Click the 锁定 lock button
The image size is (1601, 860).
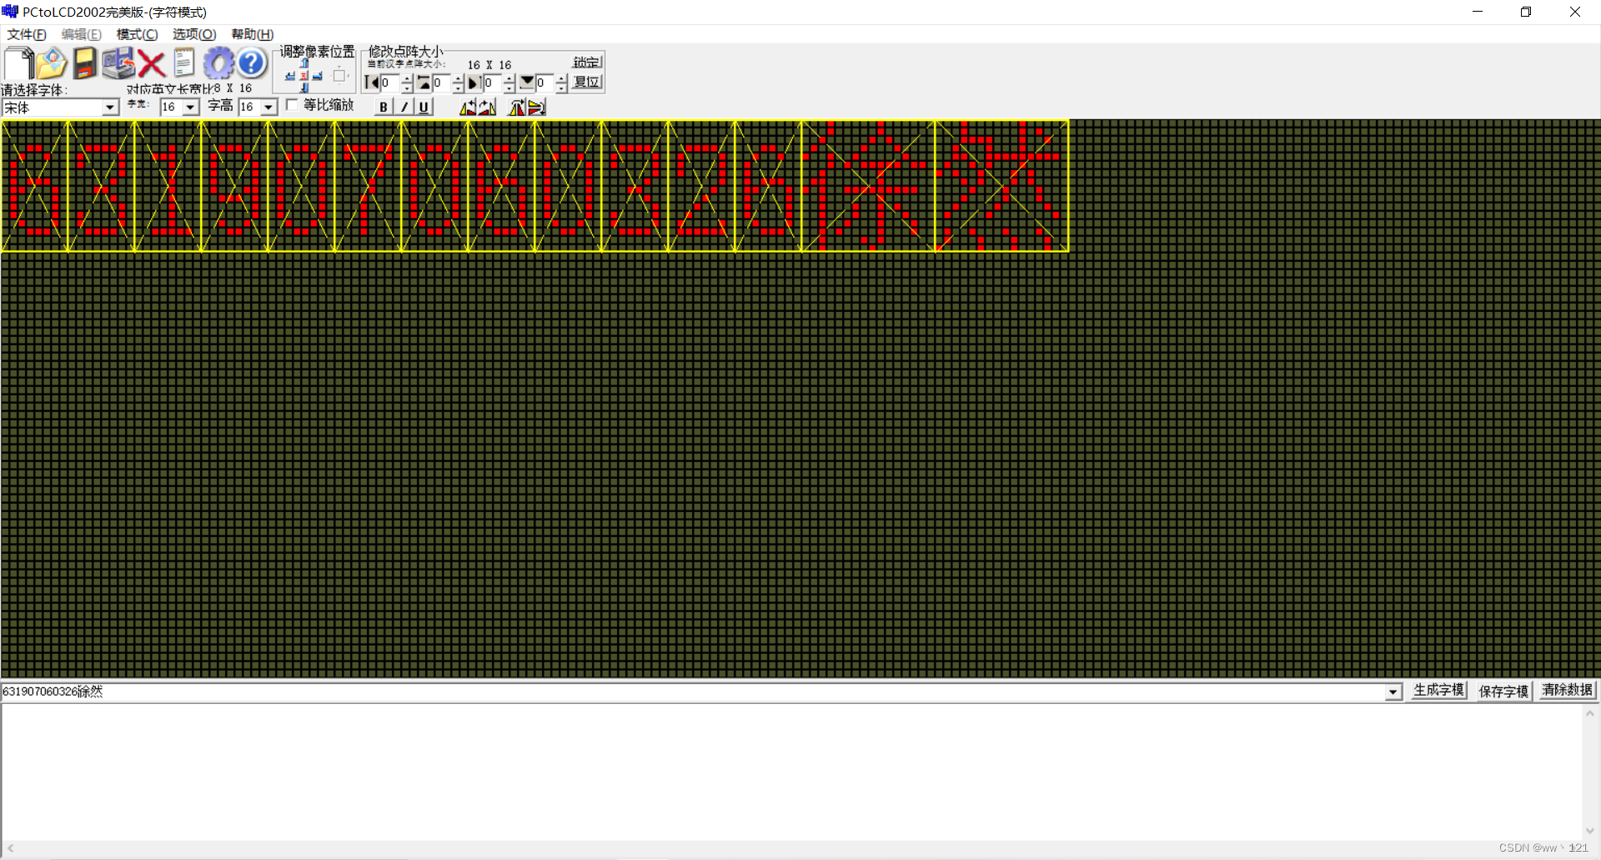(x=587, y=63)
